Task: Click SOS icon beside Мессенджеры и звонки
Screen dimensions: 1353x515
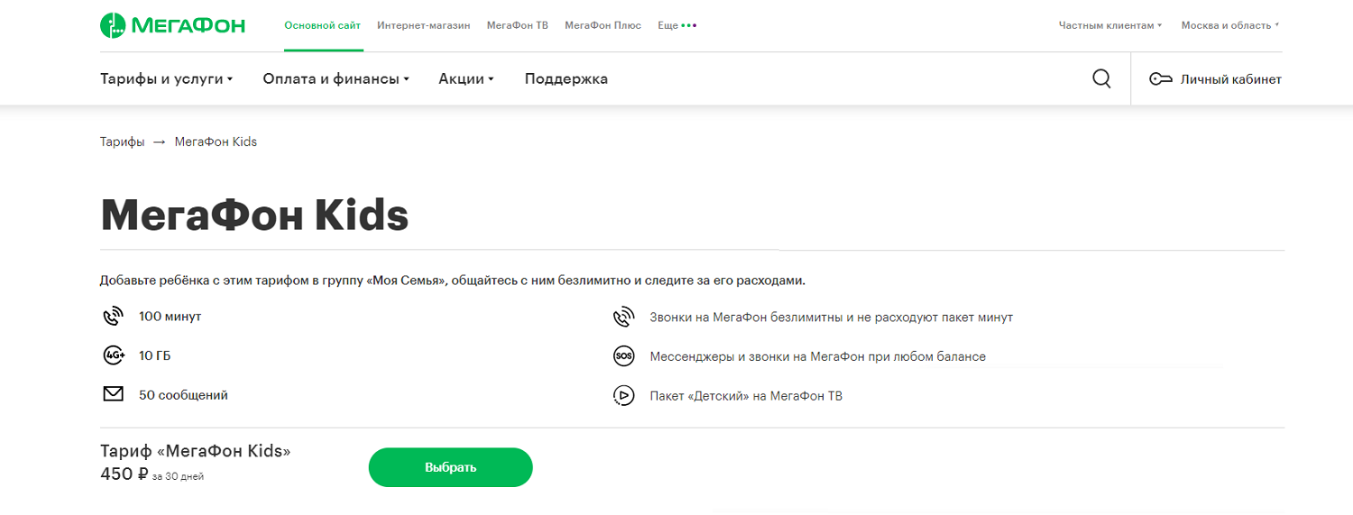Action: (623, 356)
